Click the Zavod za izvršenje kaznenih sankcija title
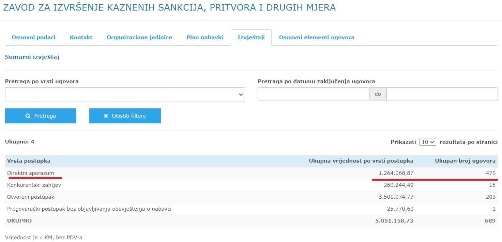502x242 pixels. [x=169, y=8]
